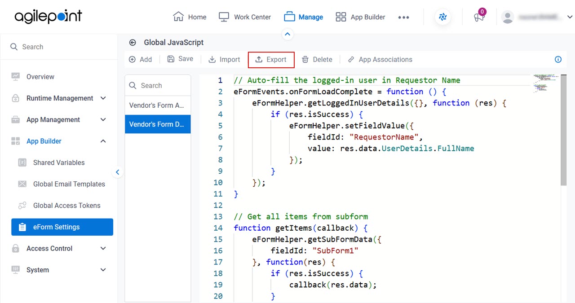Select the Vendor's Form A... script
This screenshot has width=575, height=303.
pyautogui.click(x=158, y=105)
